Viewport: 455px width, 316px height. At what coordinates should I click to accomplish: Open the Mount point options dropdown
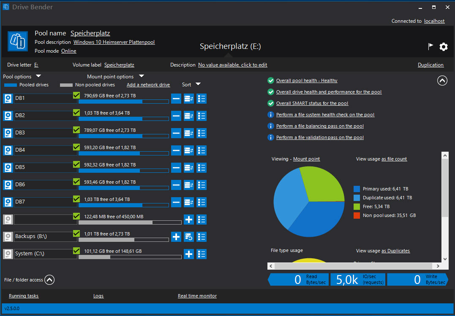coord(142,76)
